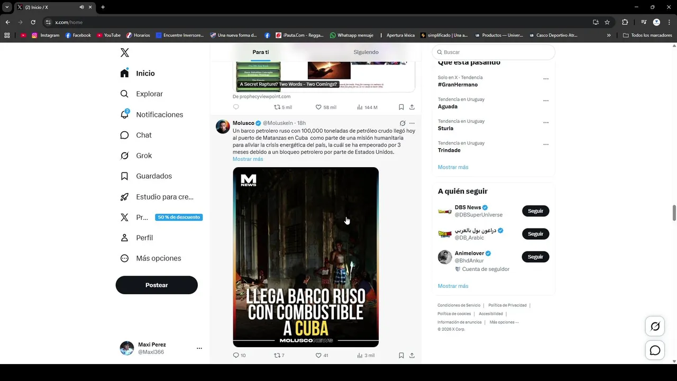
Task: Open more options for #GranHermano trend
Action: click(x=546, y=79)
